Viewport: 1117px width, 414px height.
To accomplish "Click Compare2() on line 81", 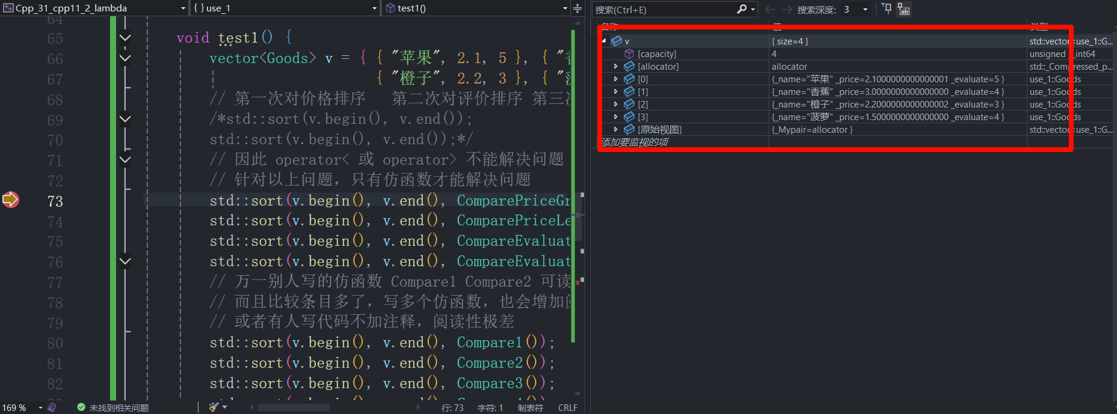I will pyautogui.click(x=500, y=363).
